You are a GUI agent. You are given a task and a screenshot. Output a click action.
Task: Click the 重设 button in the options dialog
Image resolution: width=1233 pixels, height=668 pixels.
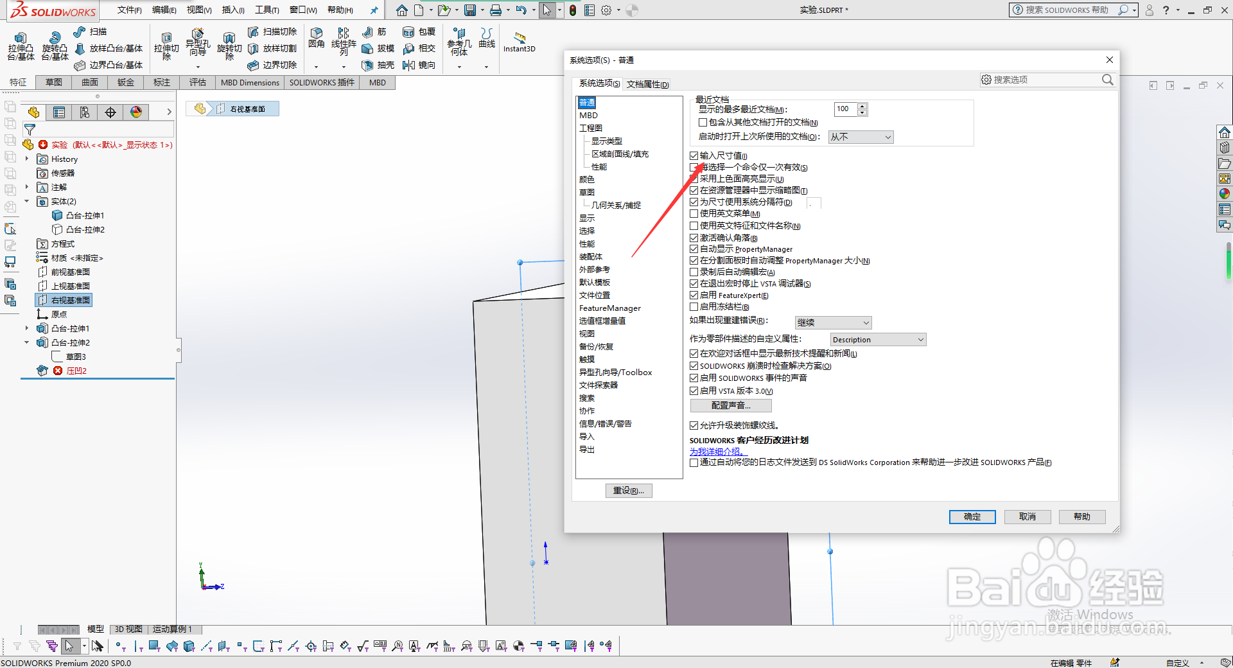point(628,490)
